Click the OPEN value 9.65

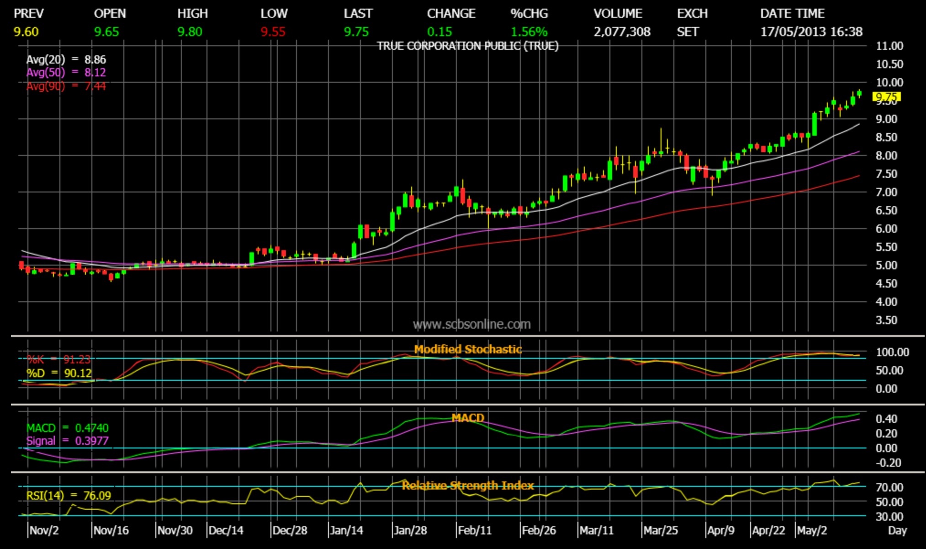coord(106,32)
